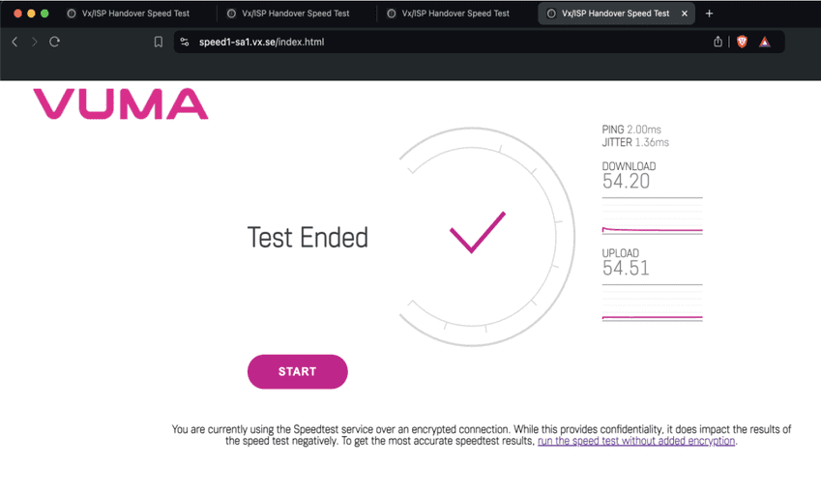821x493 pixels.
Task: Click the VUMA logo
Action: pyautogui.click(x=121, y=103)
